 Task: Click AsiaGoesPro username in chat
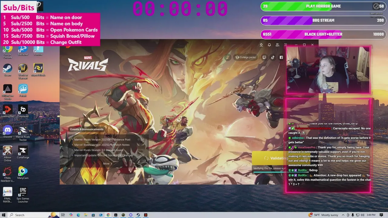(x=306, y=147)
